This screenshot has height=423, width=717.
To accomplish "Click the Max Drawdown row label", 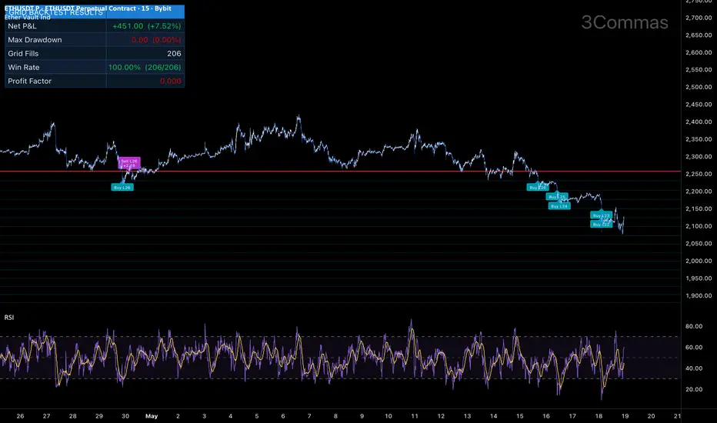I will [x=35, y=40].
